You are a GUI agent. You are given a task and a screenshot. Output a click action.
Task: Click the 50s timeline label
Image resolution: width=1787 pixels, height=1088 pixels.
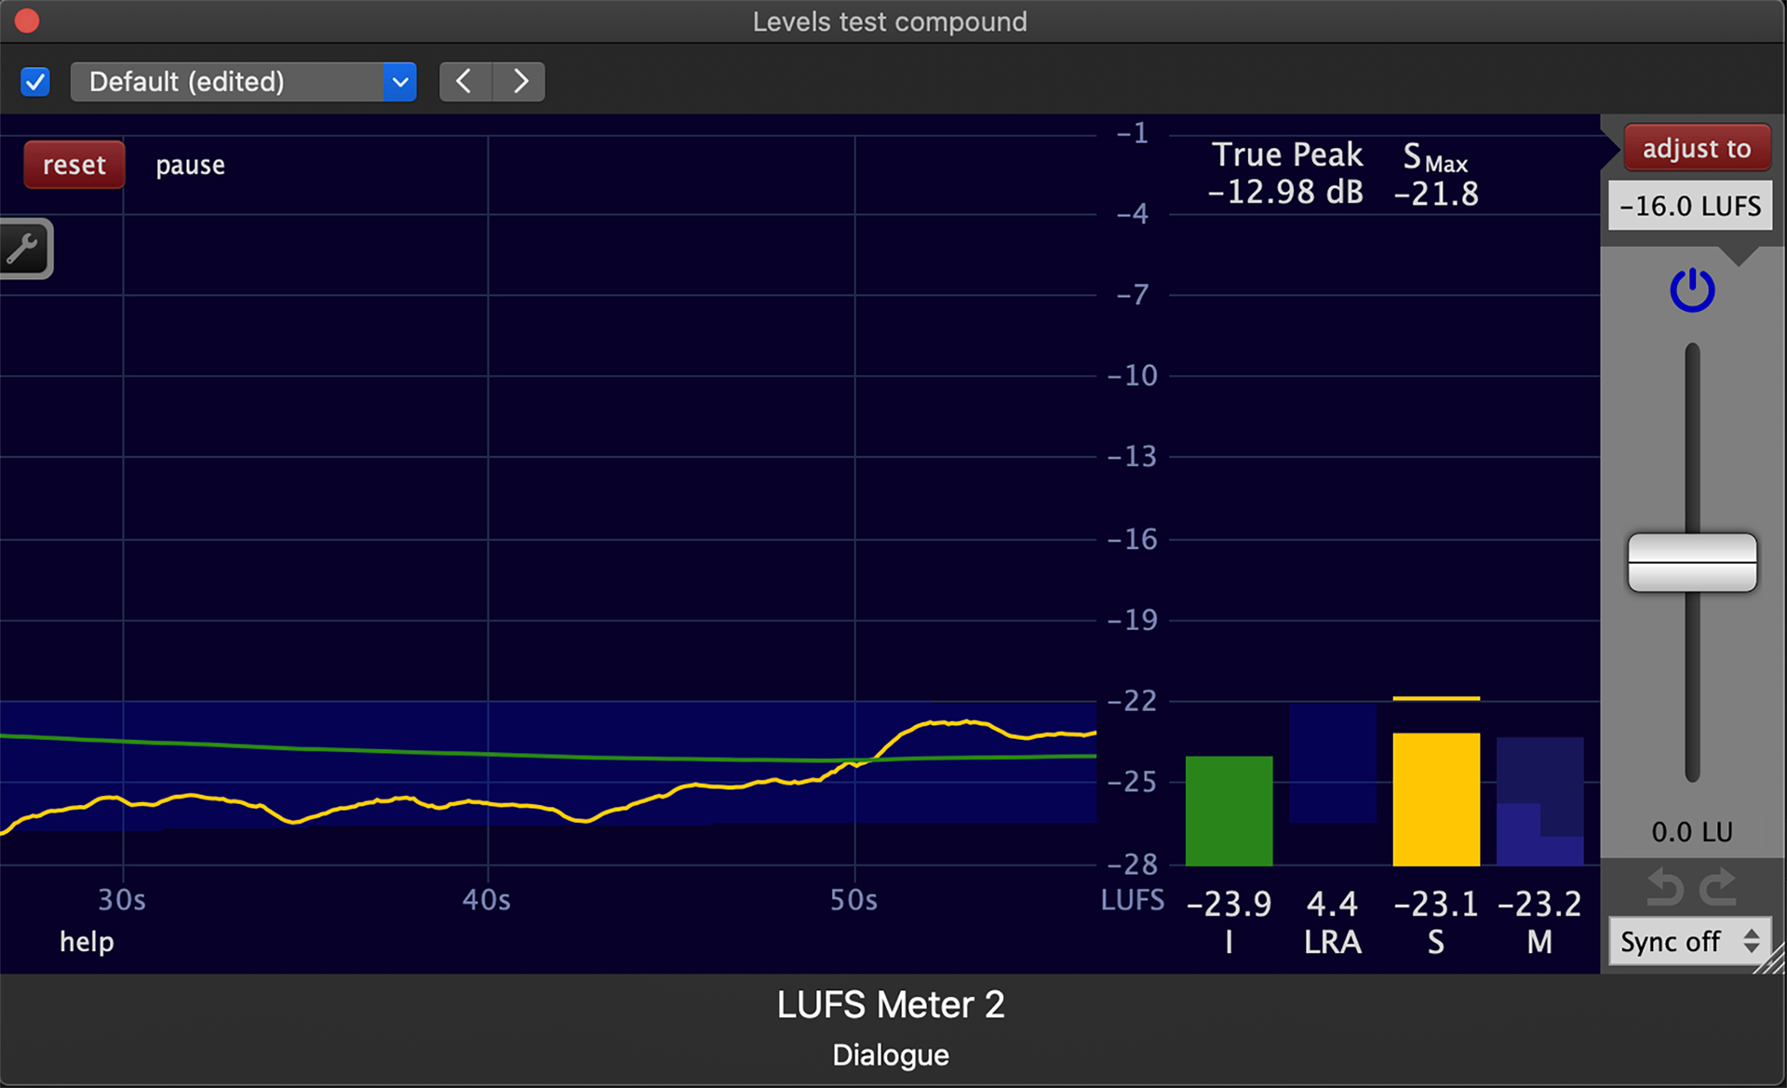point(853,900)
